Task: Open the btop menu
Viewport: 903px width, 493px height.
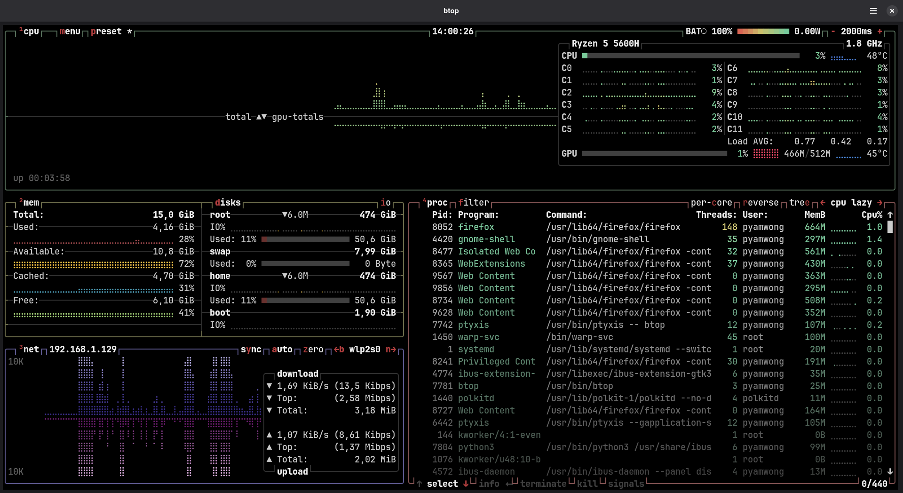Action: (x=70, y=32)
